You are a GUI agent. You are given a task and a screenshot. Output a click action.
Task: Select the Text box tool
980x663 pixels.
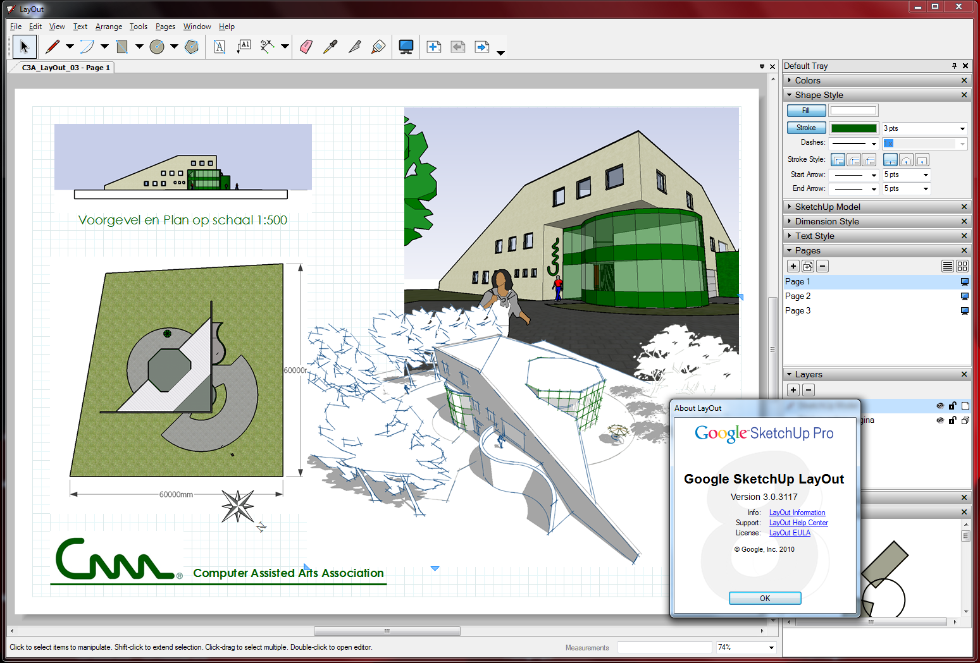[220, 47]
